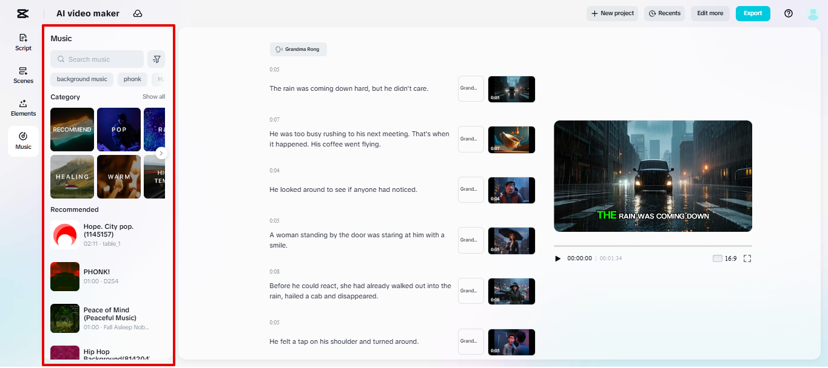Click voice box beside 'tap on his shoulder'

471,341
